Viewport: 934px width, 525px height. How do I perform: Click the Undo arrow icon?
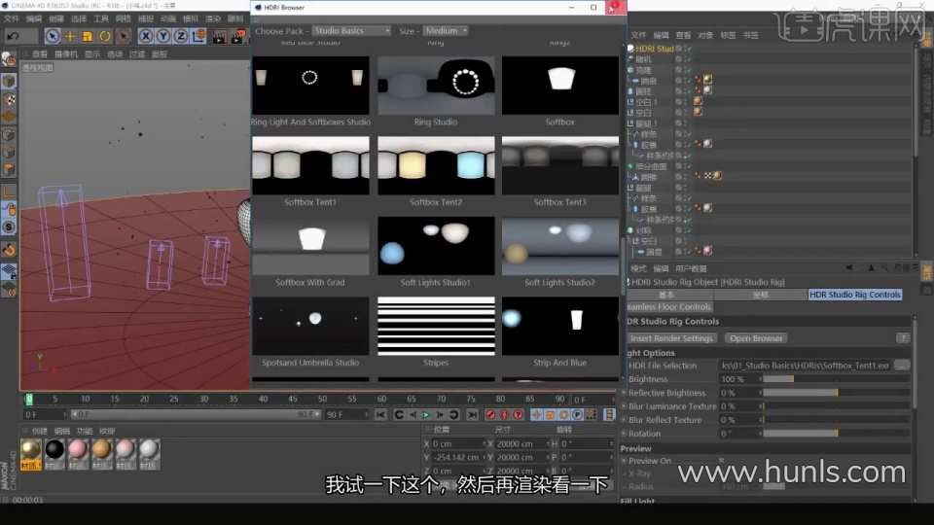tap(13, 36)
